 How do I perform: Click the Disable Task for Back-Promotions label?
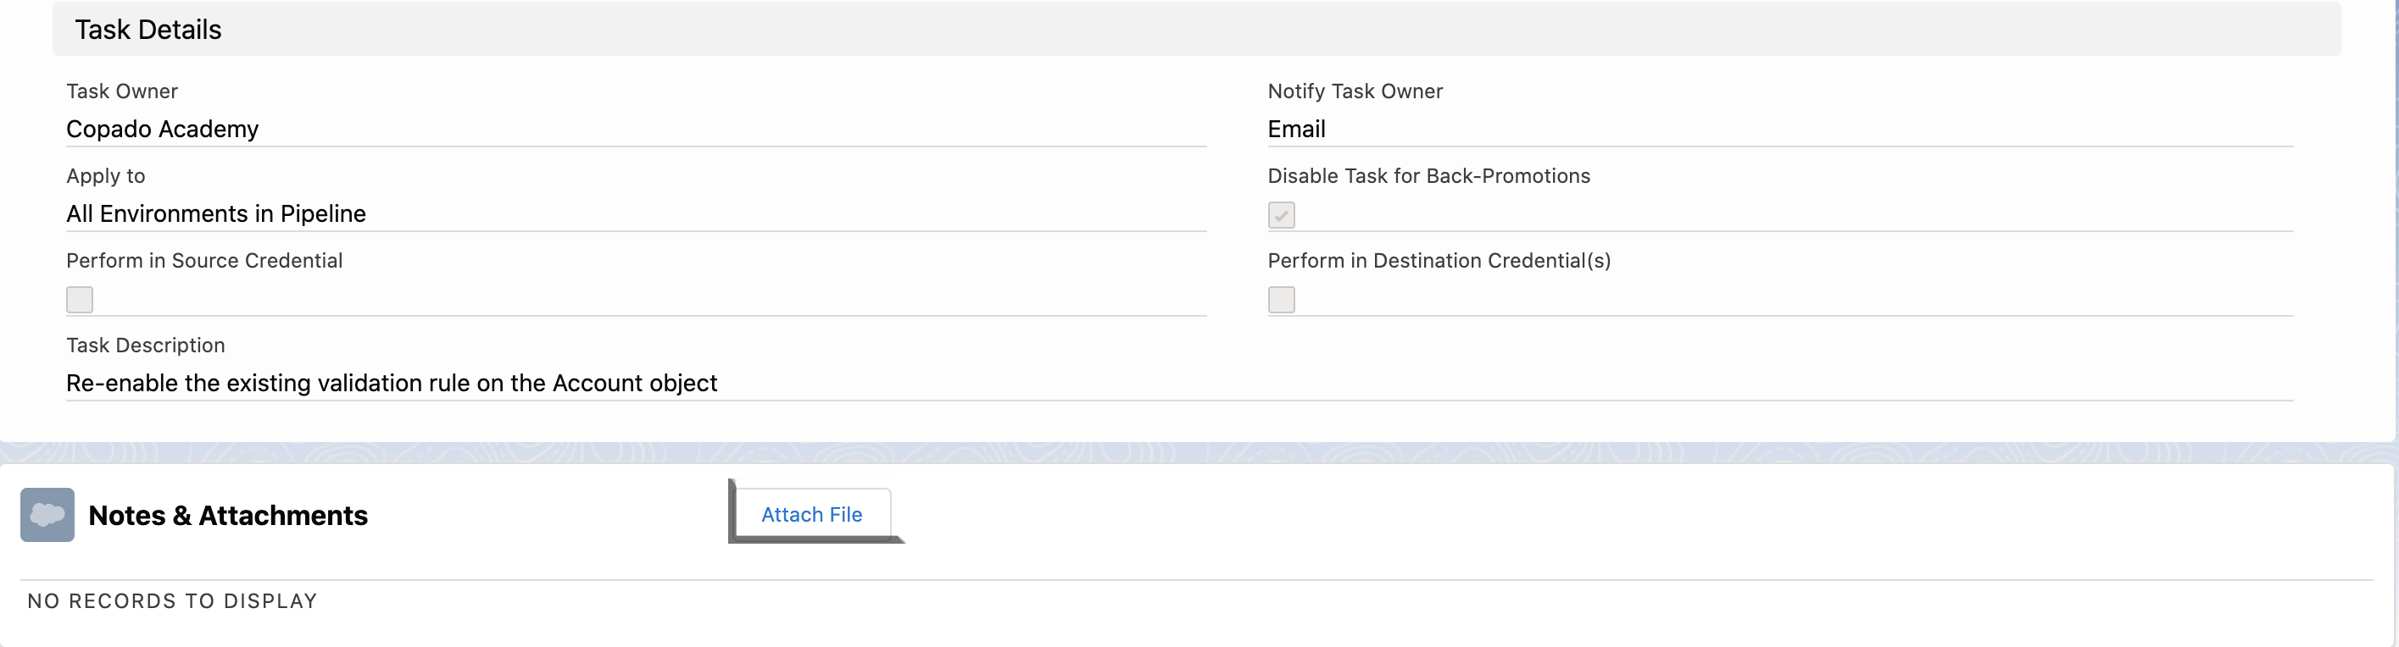point(1428,176)
